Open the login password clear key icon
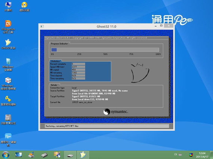The image size is (213, 159). click(8, 101)
